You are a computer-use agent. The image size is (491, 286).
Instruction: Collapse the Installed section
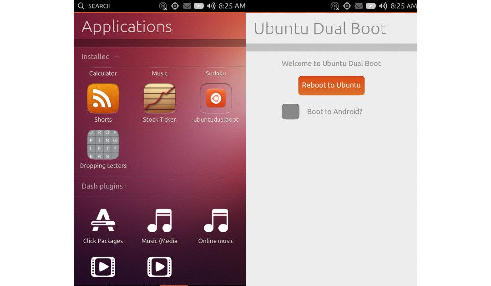point(117,57)
